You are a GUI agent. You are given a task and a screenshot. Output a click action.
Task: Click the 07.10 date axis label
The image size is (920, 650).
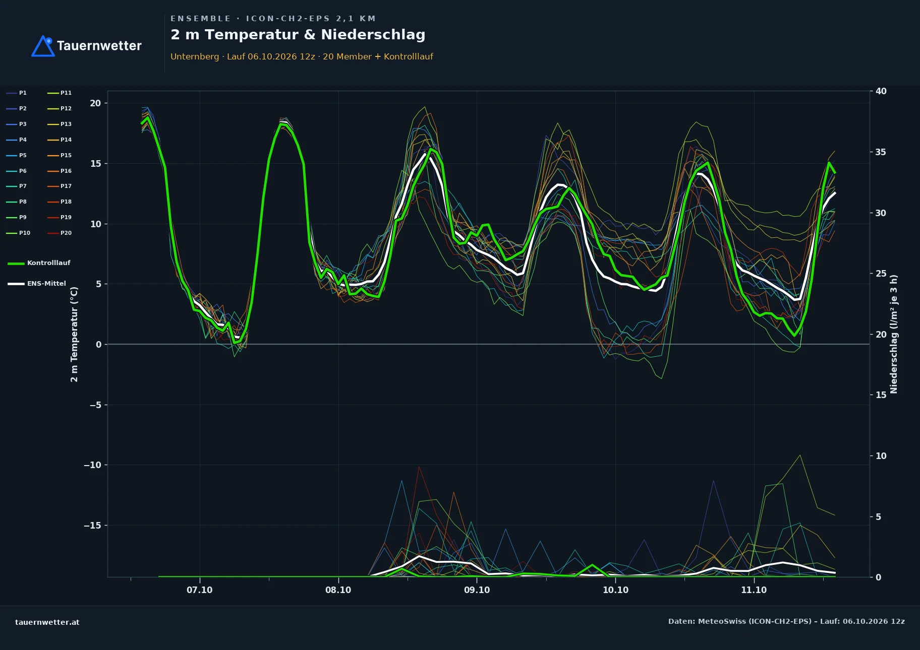[x=200, y=590]
